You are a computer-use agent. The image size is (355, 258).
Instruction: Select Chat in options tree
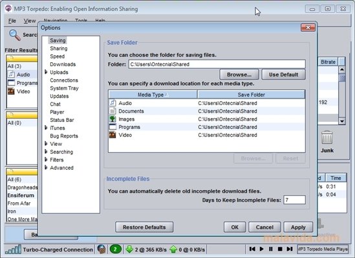coord(55,104)
